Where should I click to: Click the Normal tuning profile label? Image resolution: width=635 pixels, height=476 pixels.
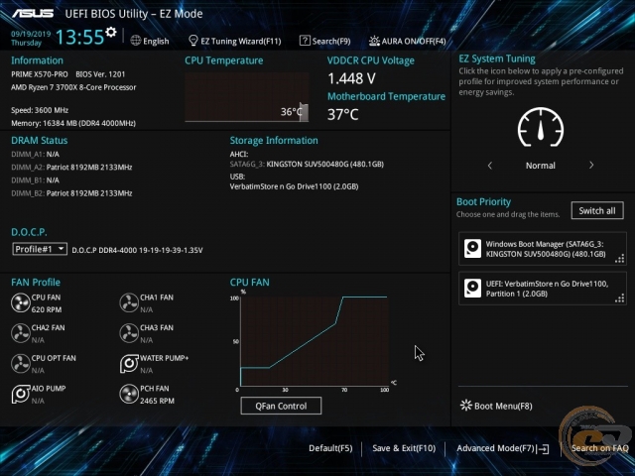click(x=541, y=166)
